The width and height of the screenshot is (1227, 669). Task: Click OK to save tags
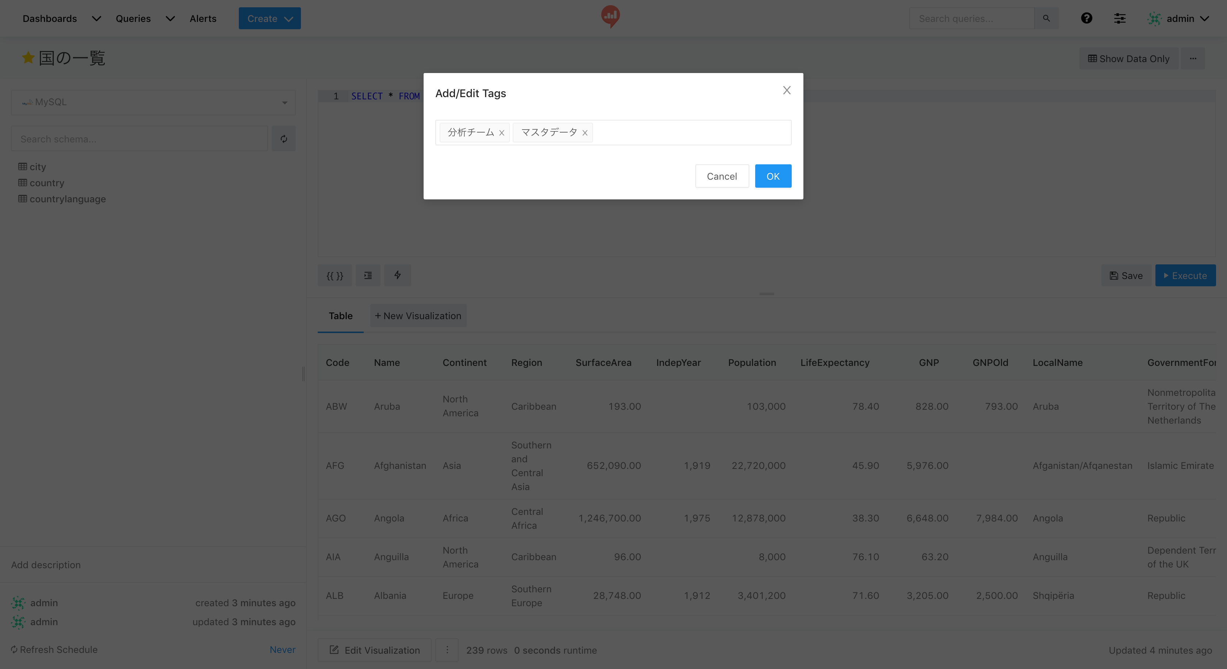tap(773, 176)
